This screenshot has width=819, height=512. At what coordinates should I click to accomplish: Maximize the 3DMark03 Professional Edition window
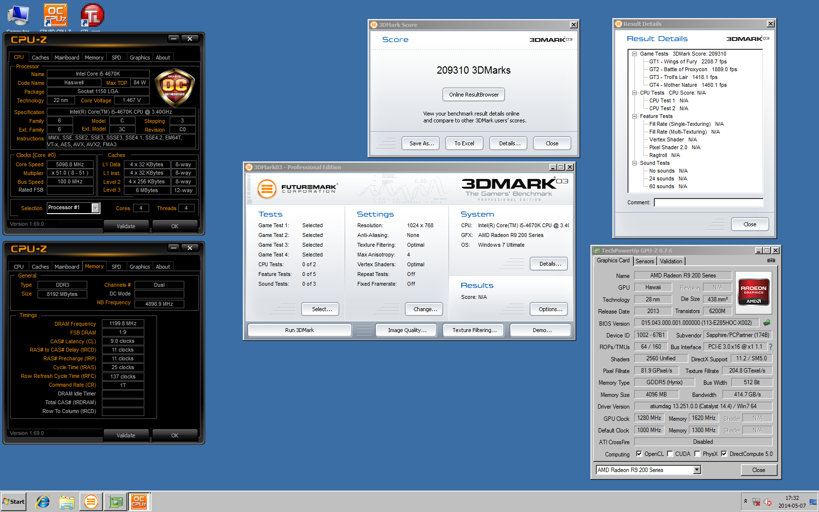tap(561, 167)
